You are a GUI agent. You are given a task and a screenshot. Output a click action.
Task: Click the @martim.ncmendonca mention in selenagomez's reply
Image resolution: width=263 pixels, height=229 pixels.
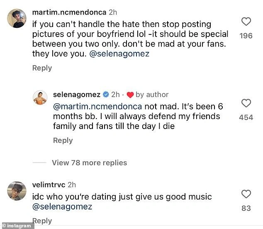point(97,106)
